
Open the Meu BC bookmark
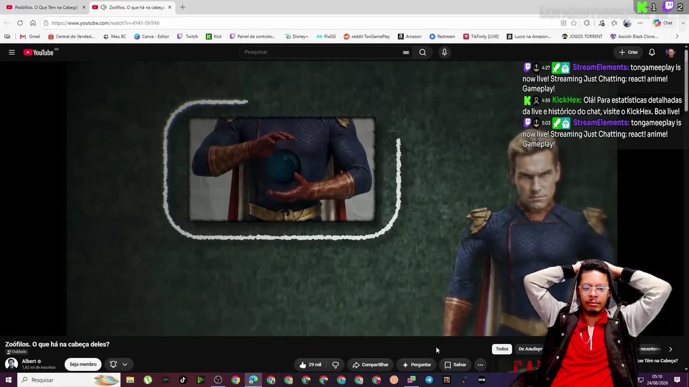115,37
